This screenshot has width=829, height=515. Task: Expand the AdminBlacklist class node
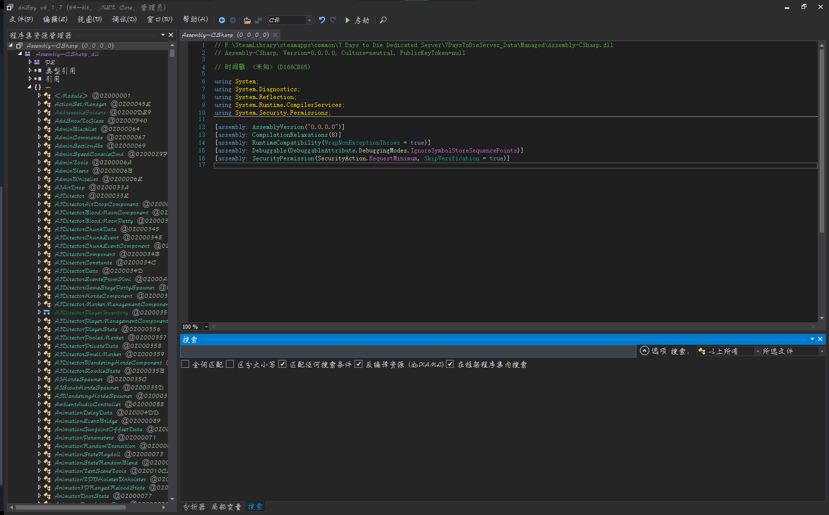[x=39, y=129]
